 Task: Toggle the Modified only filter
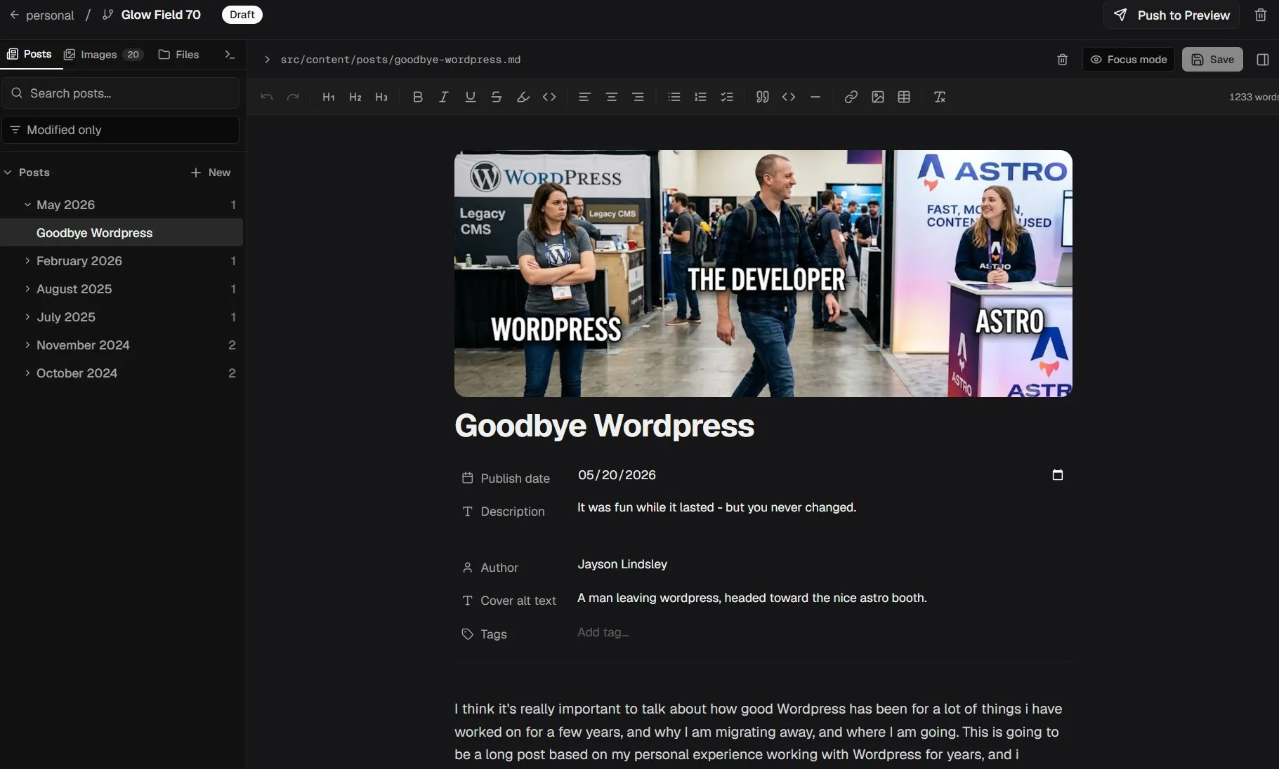(120, 130)
